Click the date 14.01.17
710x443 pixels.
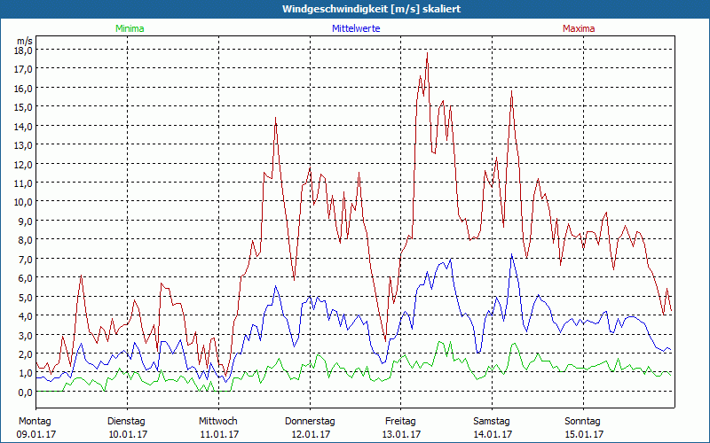[493, 434]
